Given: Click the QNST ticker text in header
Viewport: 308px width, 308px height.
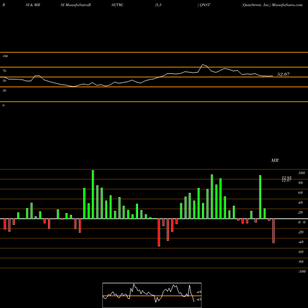Looking at the screenshot, I should pyautogui.click(x=205, y=5).
